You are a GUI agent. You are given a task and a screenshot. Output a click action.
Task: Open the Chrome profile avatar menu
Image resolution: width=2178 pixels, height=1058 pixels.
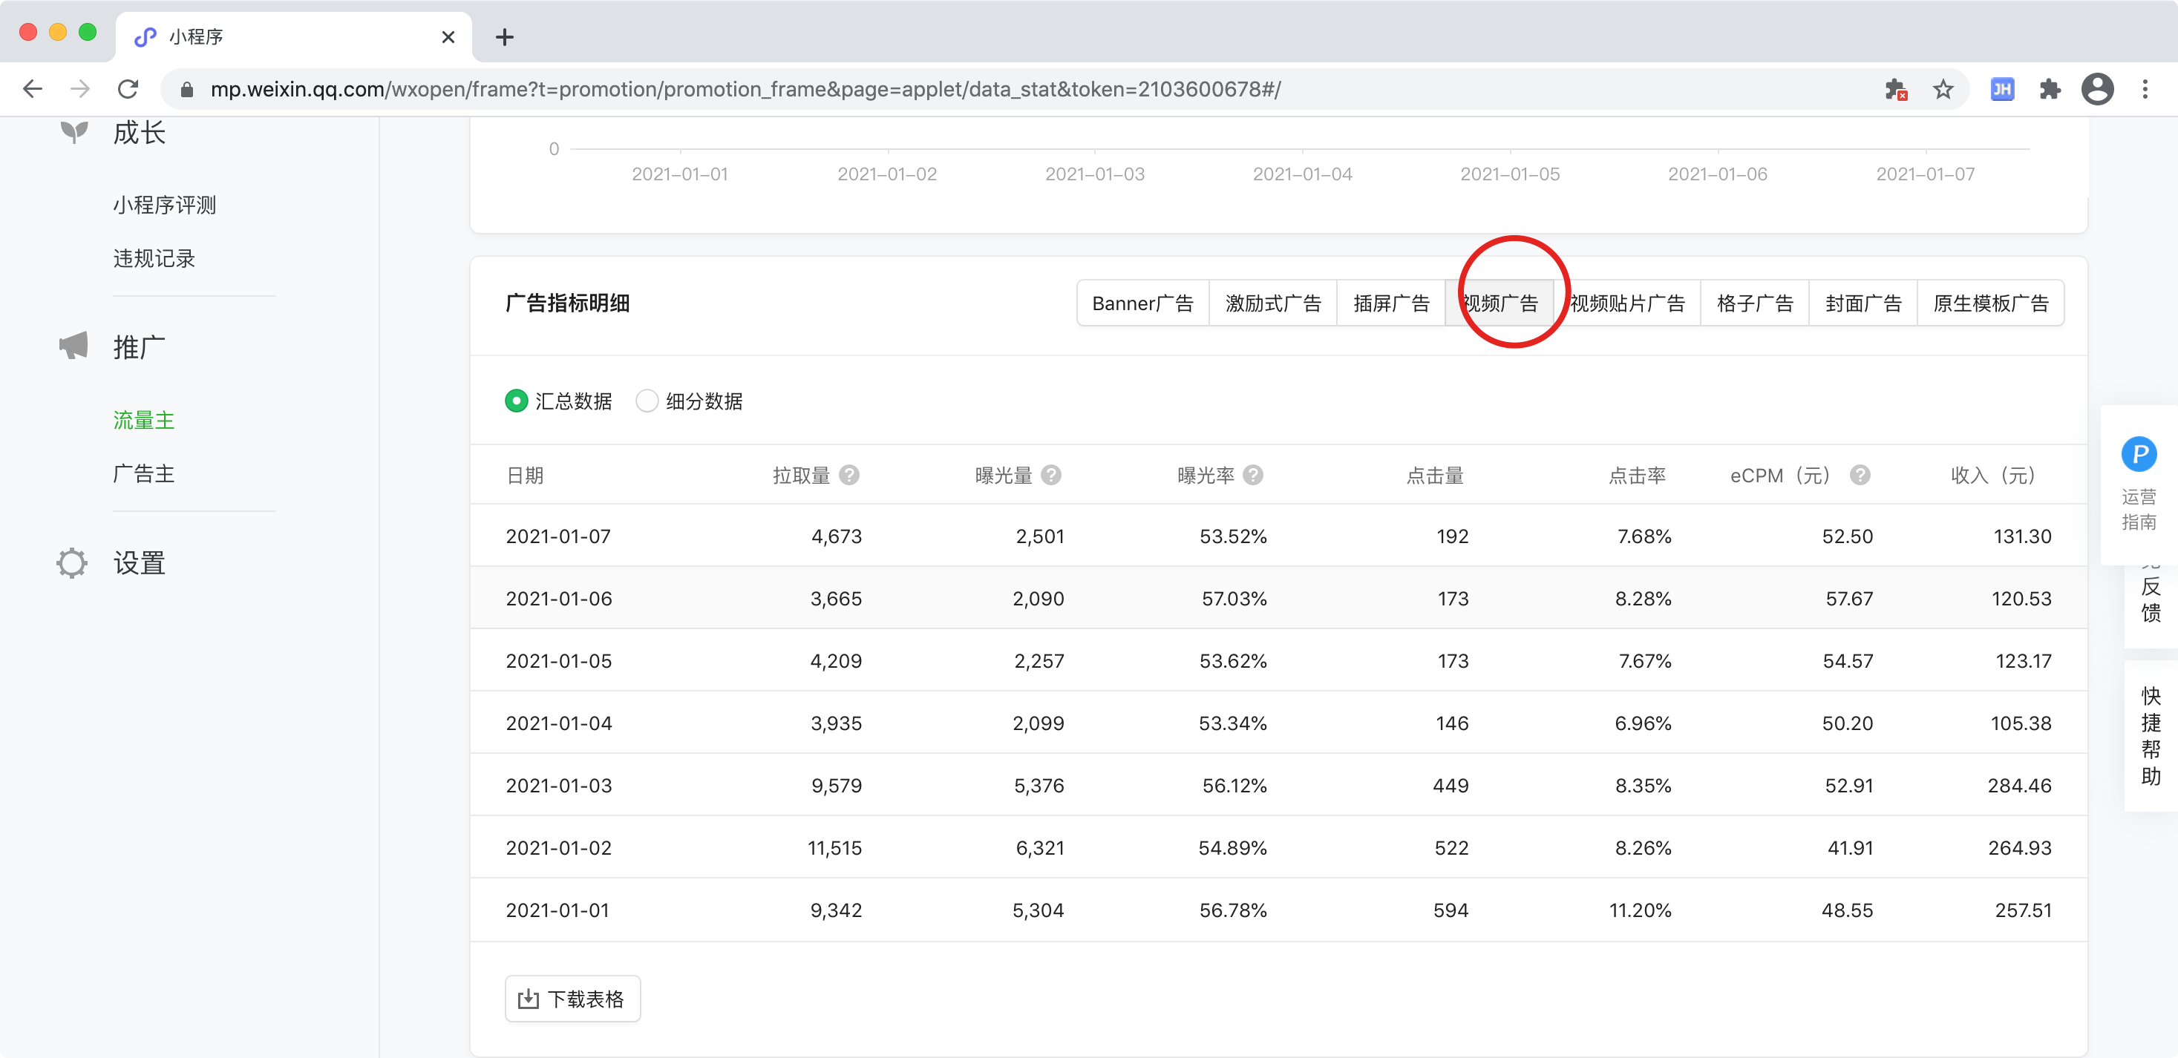coord(2098,89)
